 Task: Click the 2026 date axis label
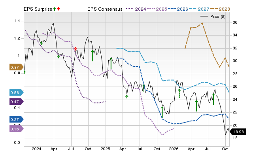click(174, 149)
